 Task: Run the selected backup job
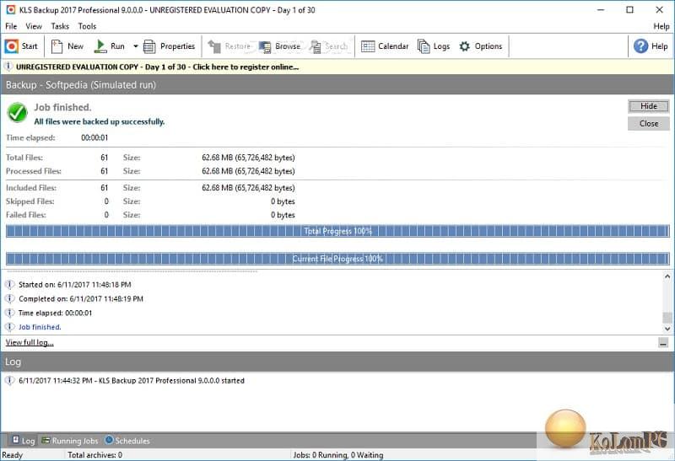tap(110, 46)
